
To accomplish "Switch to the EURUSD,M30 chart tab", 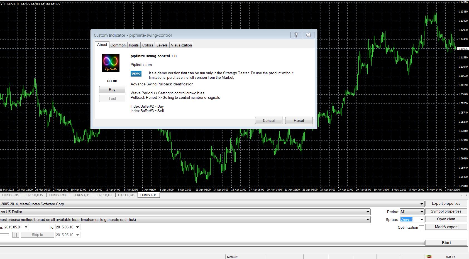I will click(x=58, y=195).
